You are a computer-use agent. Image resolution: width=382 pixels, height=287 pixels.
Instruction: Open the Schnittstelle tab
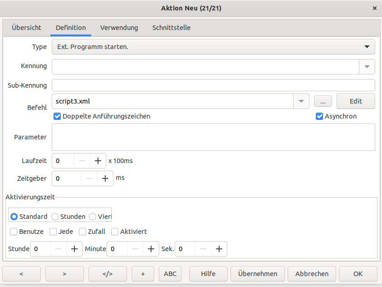[x=171, y=28]
